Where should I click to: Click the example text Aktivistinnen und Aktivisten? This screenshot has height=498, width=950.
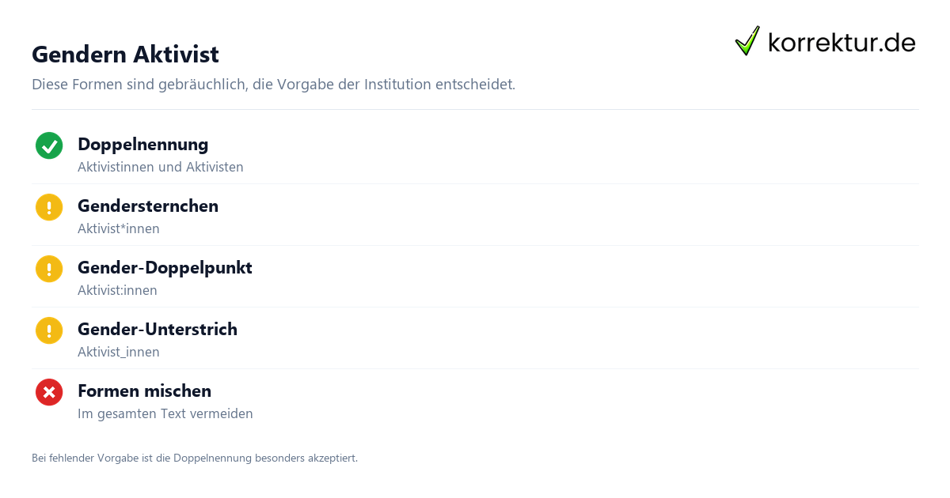coord(161,167)
